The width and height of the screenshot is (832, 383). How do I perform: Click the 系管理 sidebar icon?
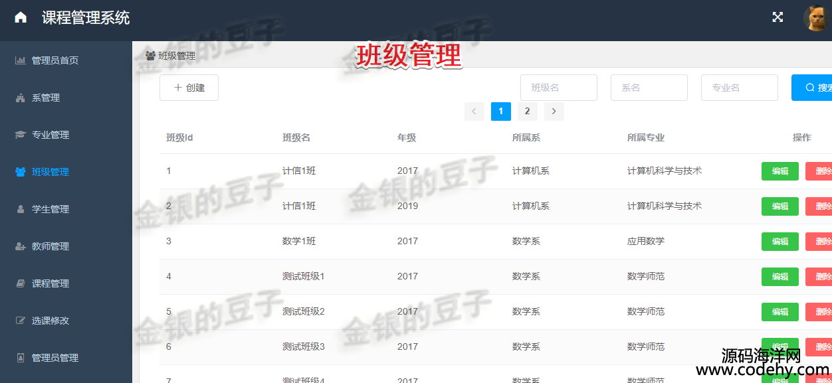click(21, 98)
